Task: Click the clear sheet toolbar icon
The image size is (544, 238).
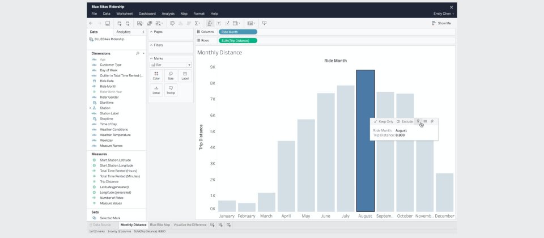Action: point(159,23)
